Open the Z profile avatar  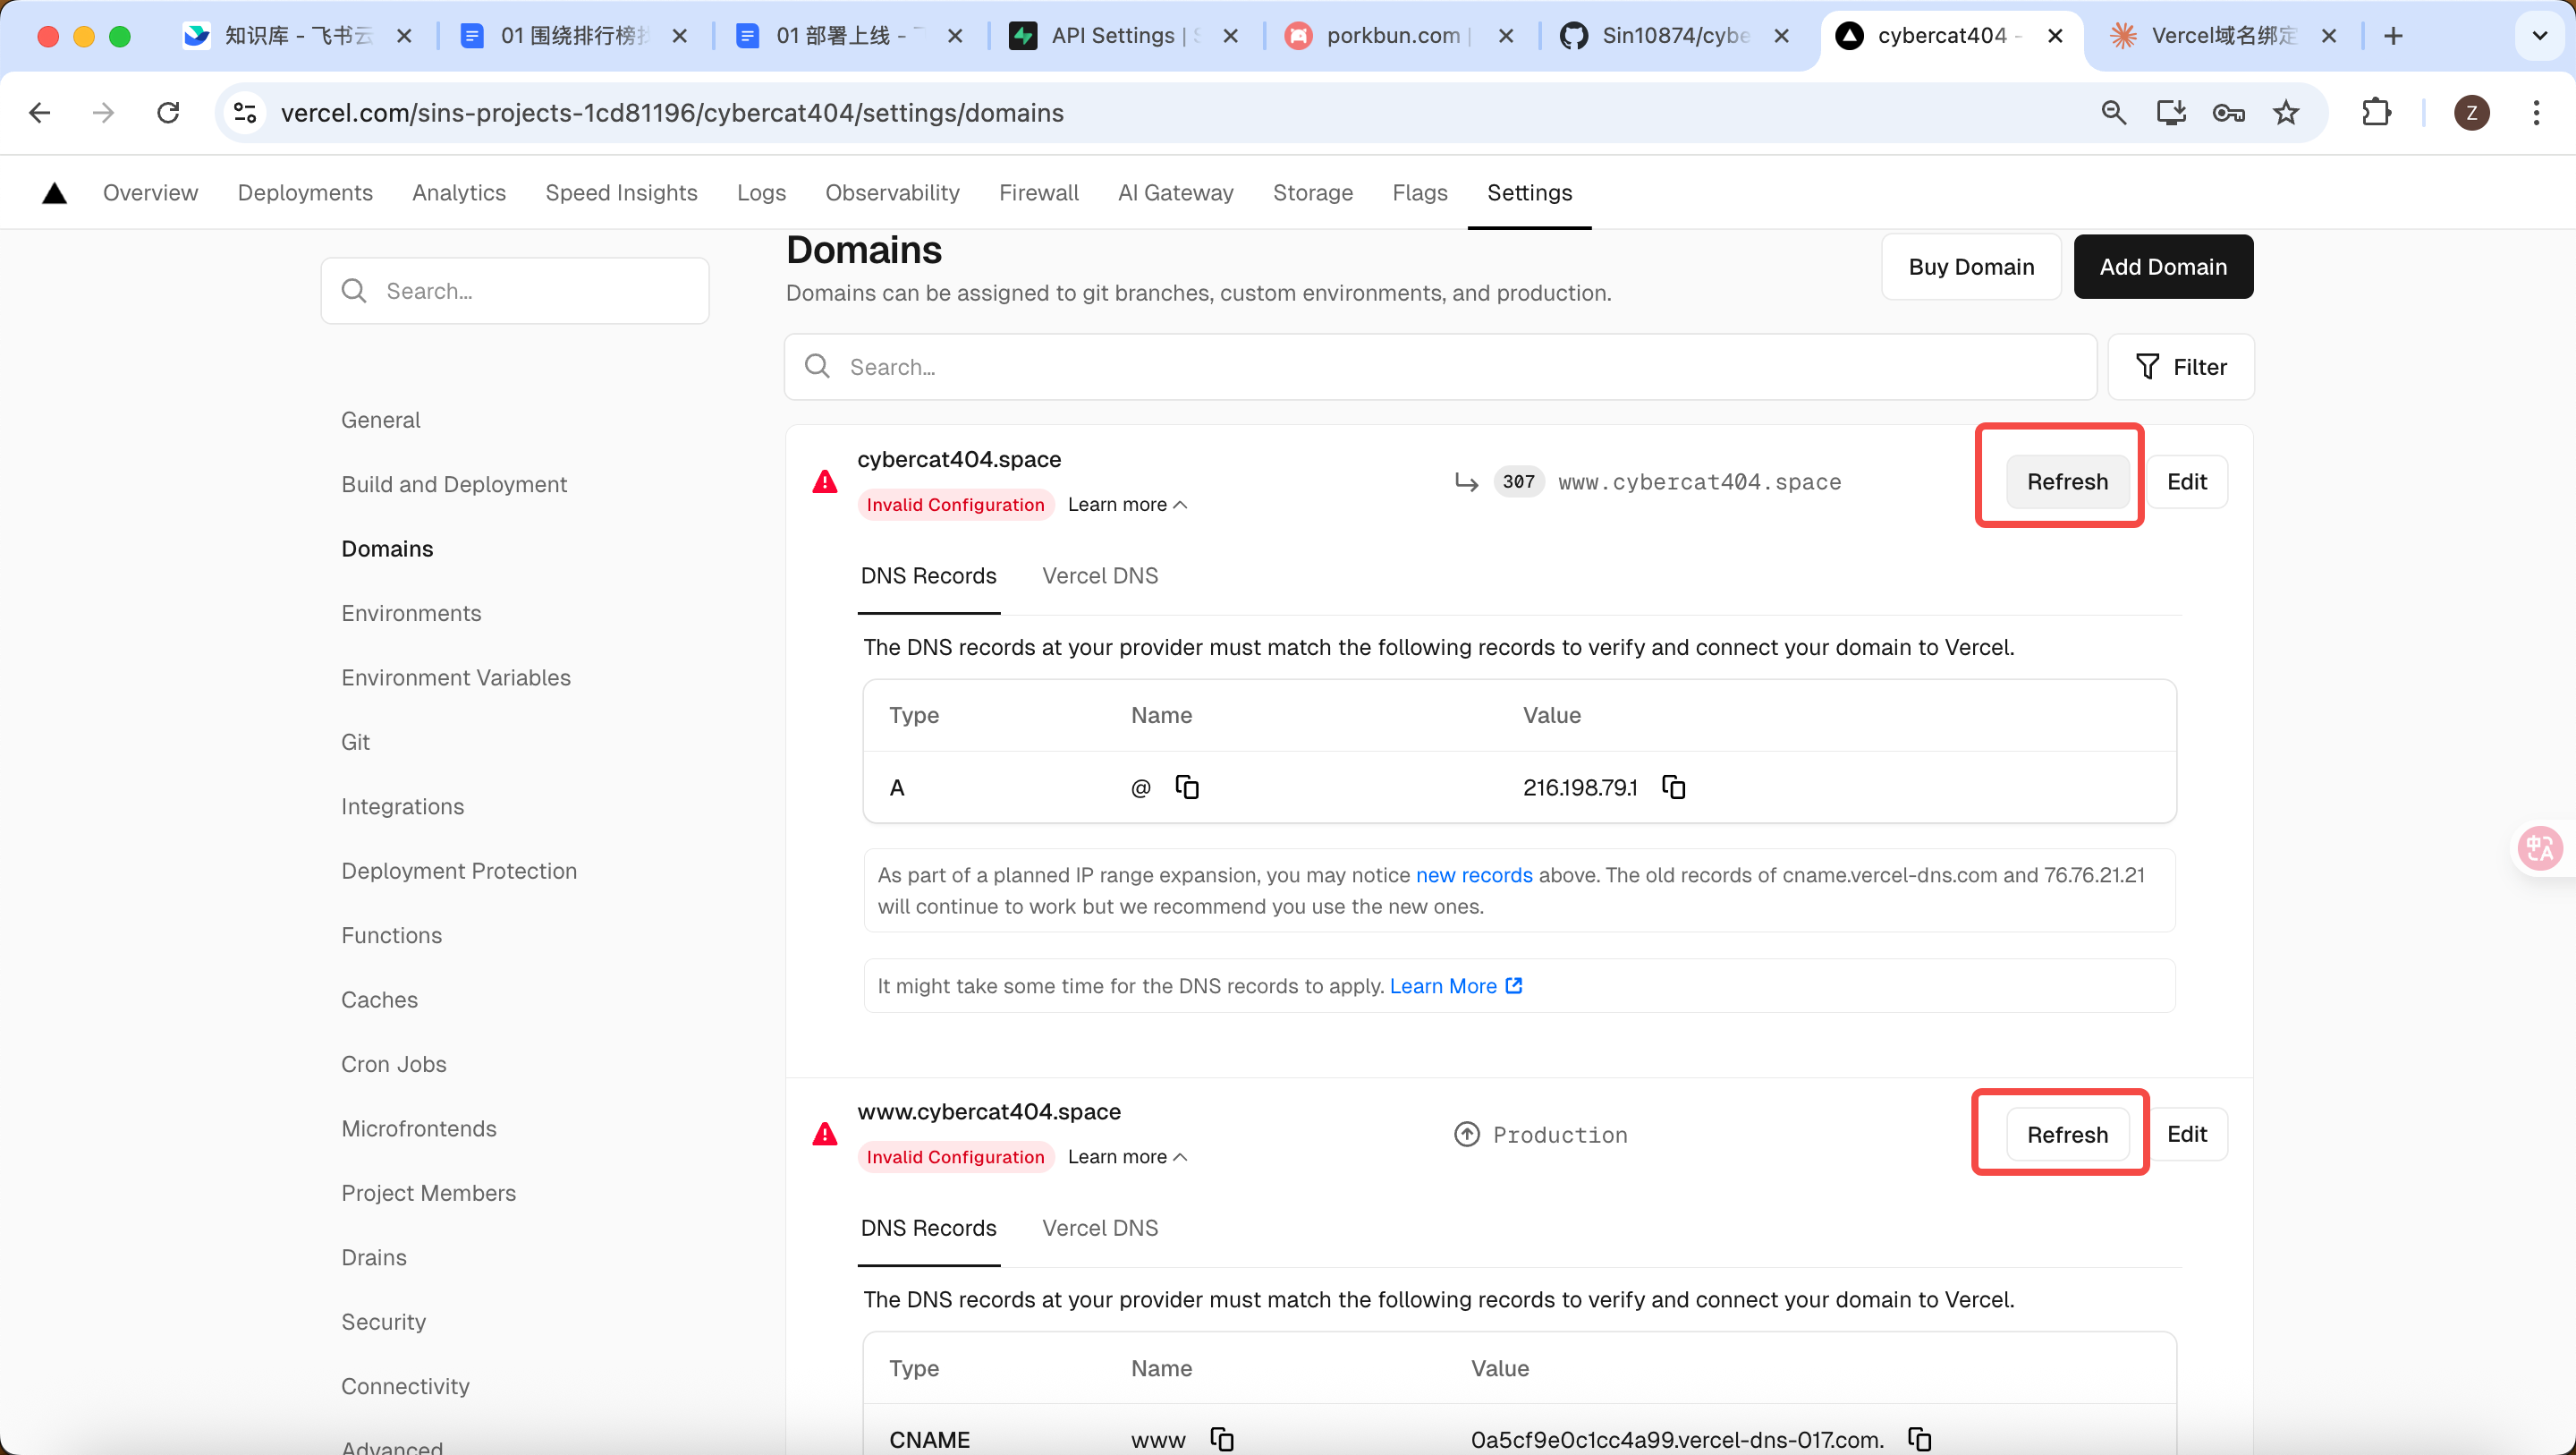click(x=2471, y=113)
